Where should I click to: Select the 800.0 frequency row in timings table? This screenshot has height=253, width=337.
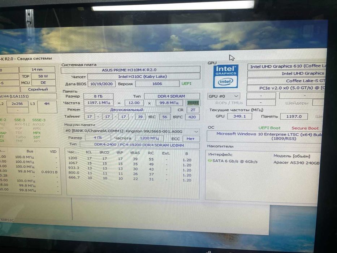(x=130, y=174)
